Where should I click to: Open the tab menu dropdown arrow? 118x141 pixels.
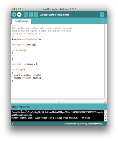[x=102, y=21]
